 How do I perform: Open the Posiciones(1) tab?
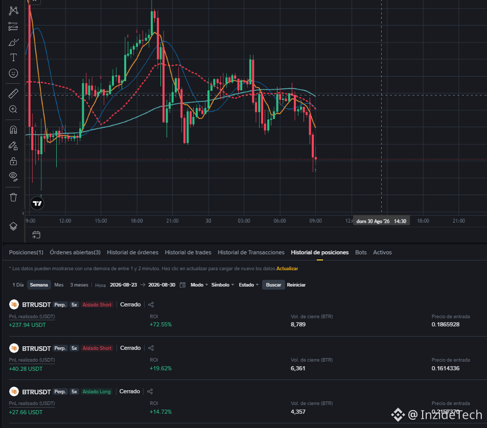tap(26, 252)
